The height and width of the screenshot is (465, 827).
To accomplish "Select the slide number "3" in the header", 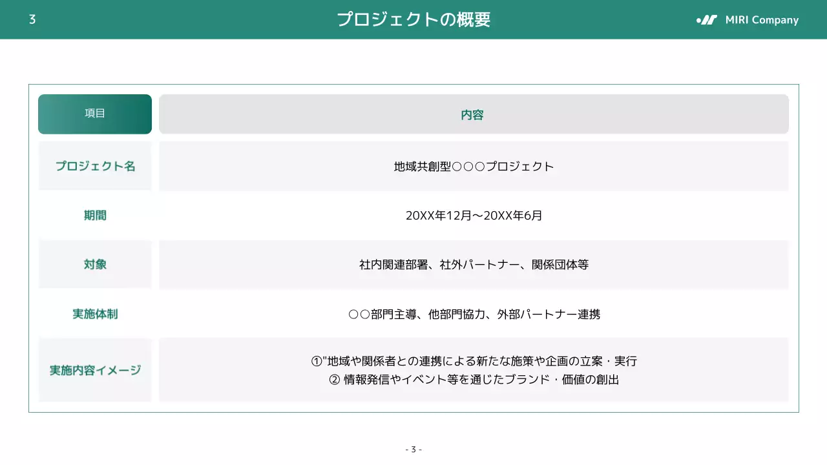I will click(x=31, y=19).
